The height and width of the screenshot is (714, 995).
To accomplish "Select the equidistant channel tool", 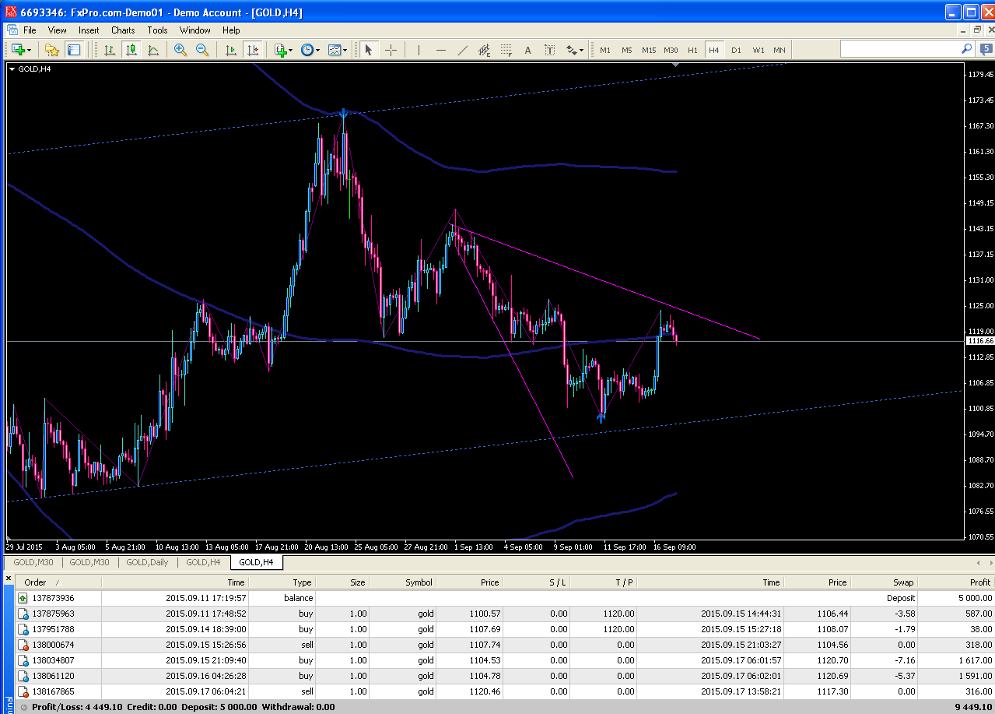I will point(484,50).
